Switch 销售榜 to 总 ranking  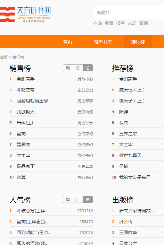(88, 68)
